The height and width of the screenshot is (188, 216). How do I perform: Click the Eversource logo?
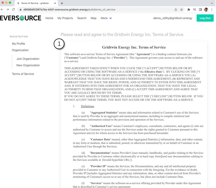[21, 18]
